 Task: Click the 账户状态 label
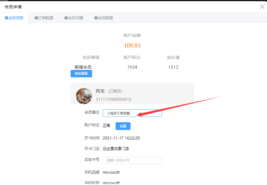[92, 125]
